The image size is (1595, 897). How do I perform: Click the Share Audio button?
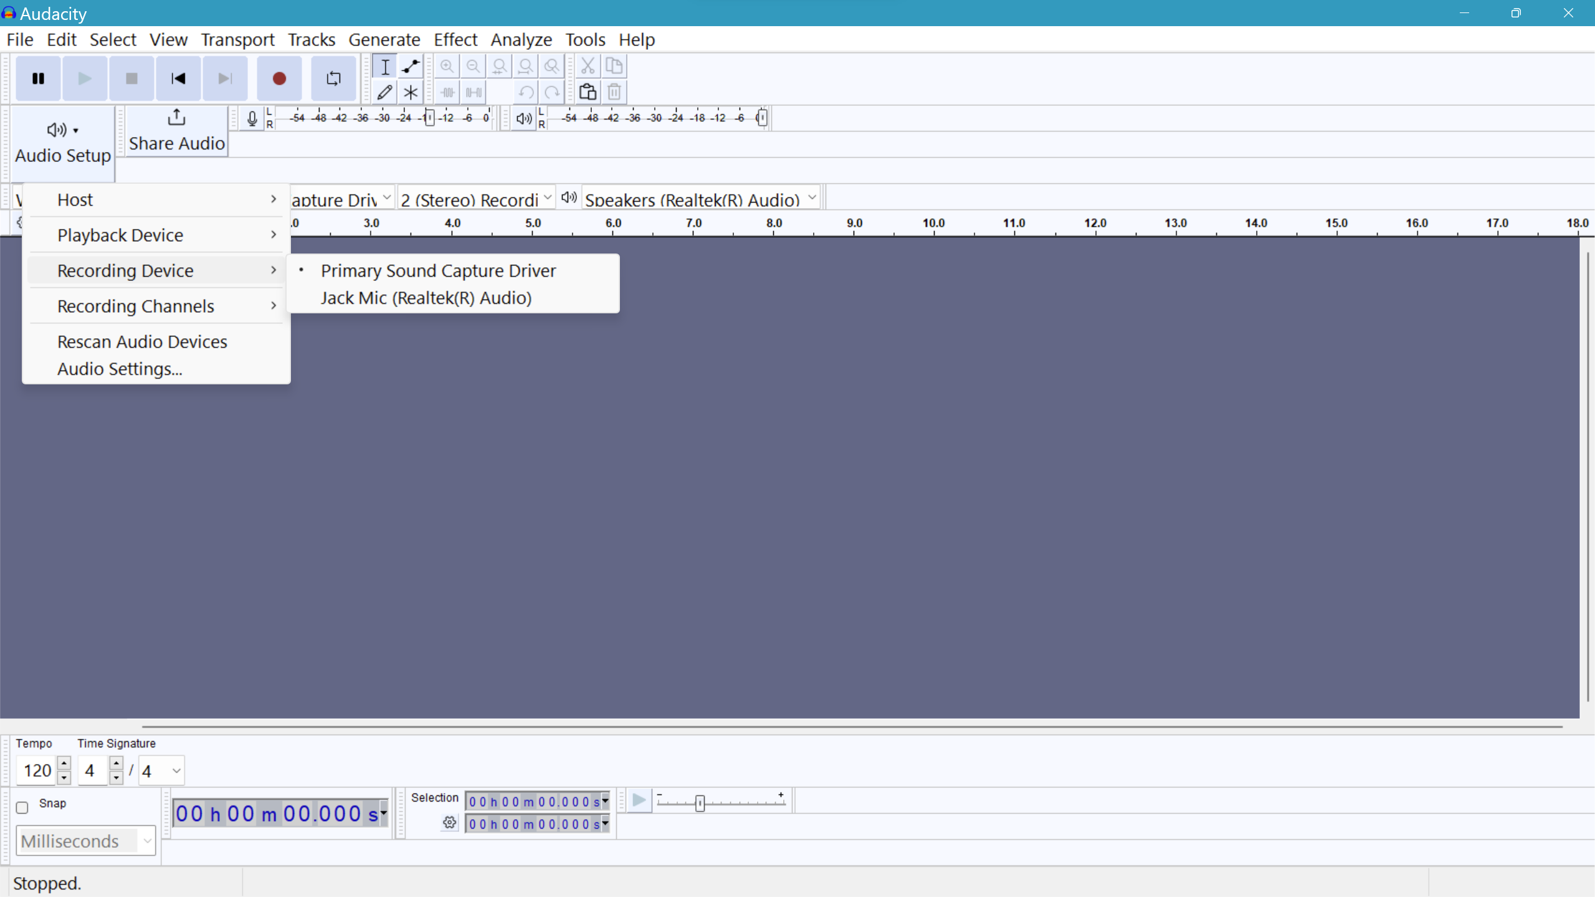[177, 131]
